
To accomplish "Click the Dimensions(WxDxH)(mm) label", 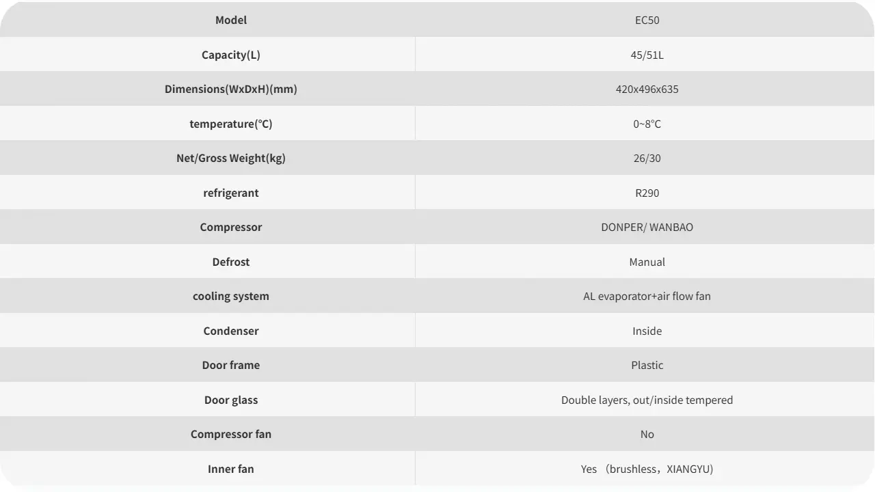I will (x=231, y=89).
